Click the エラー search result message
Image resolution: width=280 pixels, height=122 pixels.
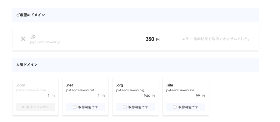[x=215, y=39]
